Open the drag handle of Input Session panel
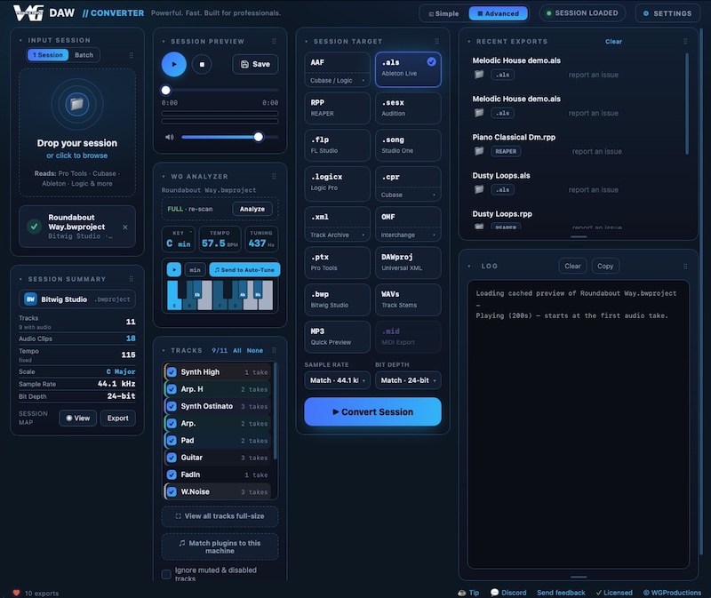Image resolution: width=711 pixels, height=598 pixels. tap(131, 55)
